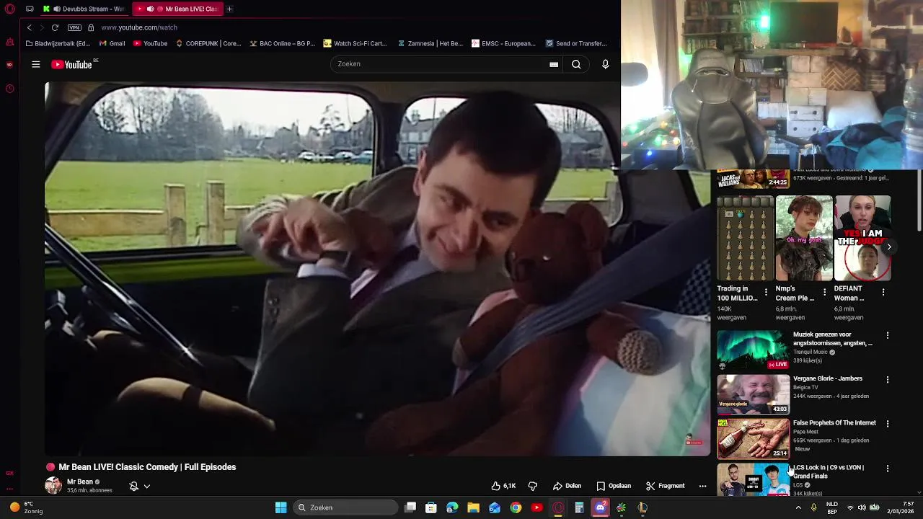Open the Bladwijzerbalk bookmarks folder
This screenshot has width=923, height=519.
click(58, 43)
